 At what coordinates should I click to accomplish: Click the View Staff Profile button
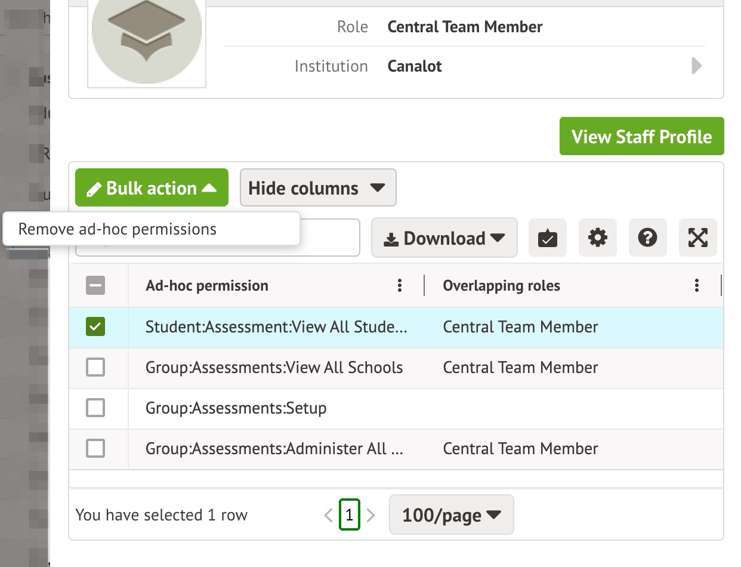click(641, 137)
